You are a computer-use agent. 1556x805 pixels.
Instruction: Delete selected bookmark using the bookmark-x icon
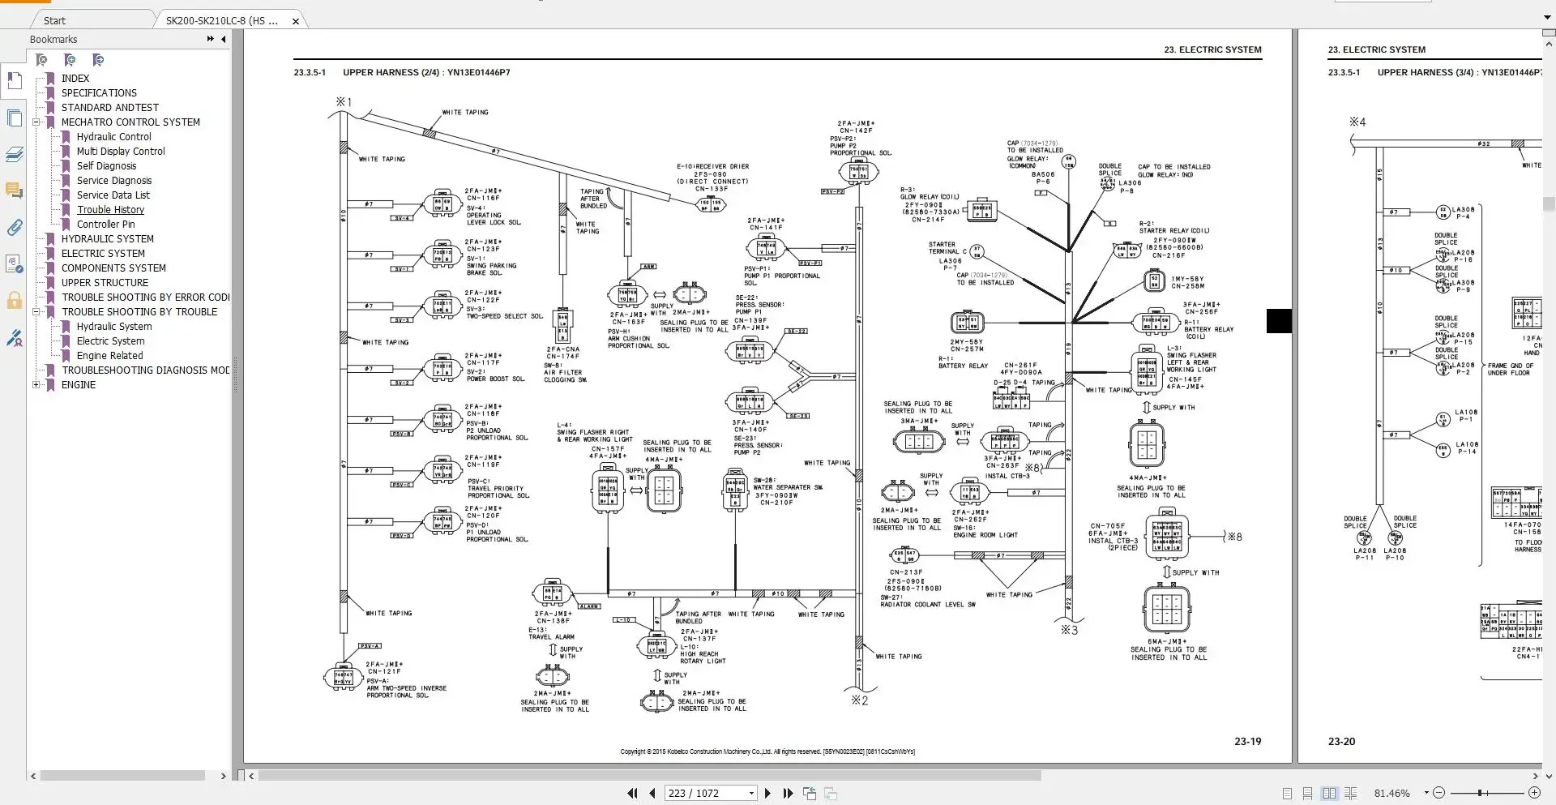(42, 60)
